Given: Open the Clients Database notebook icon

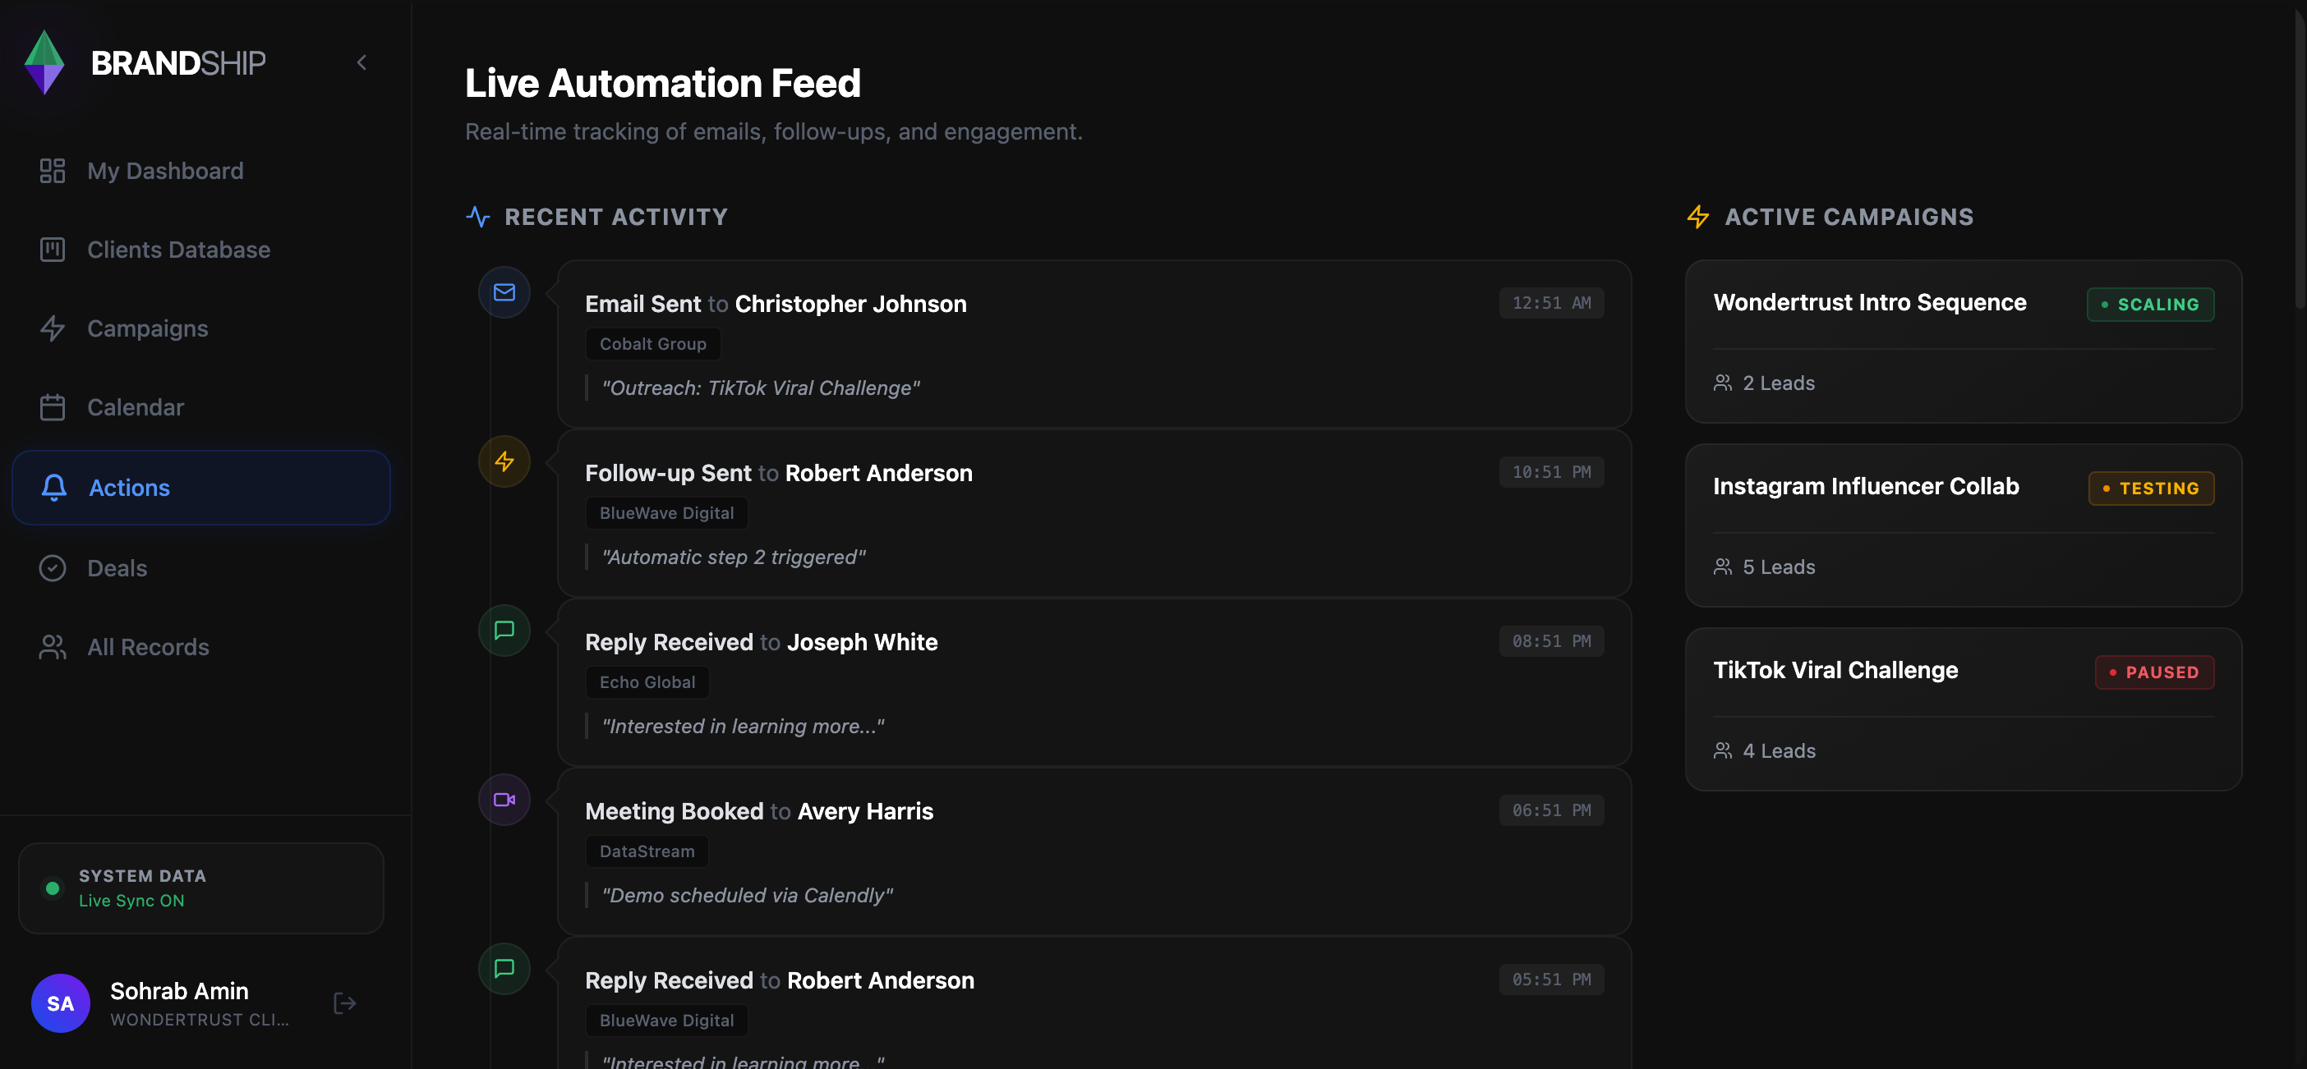Looking at the screenshot, I should point(52,250).
